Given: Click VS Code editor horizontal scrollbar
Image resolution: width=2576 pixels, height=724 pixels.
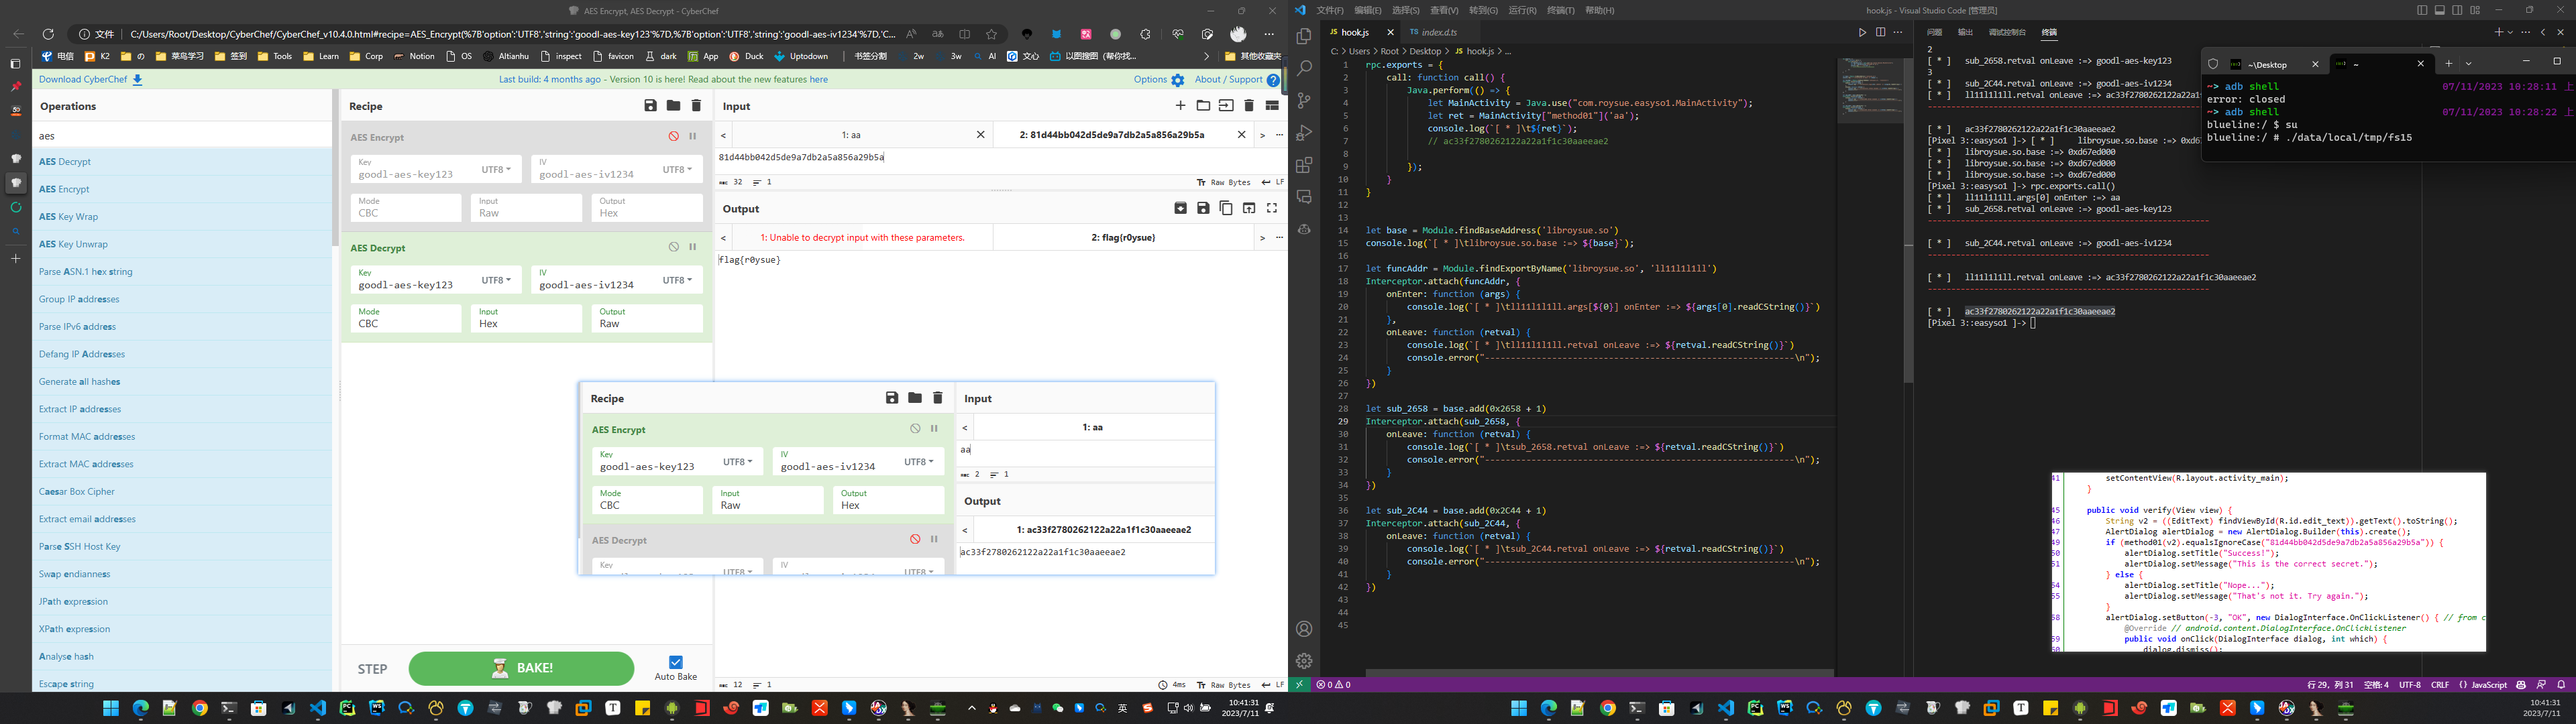Looking at the screenshot, I should coord(1599,673).
